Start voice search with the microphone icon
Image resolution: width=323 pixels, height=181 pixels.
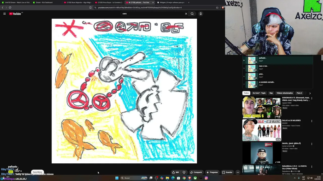tap(201, 14)
